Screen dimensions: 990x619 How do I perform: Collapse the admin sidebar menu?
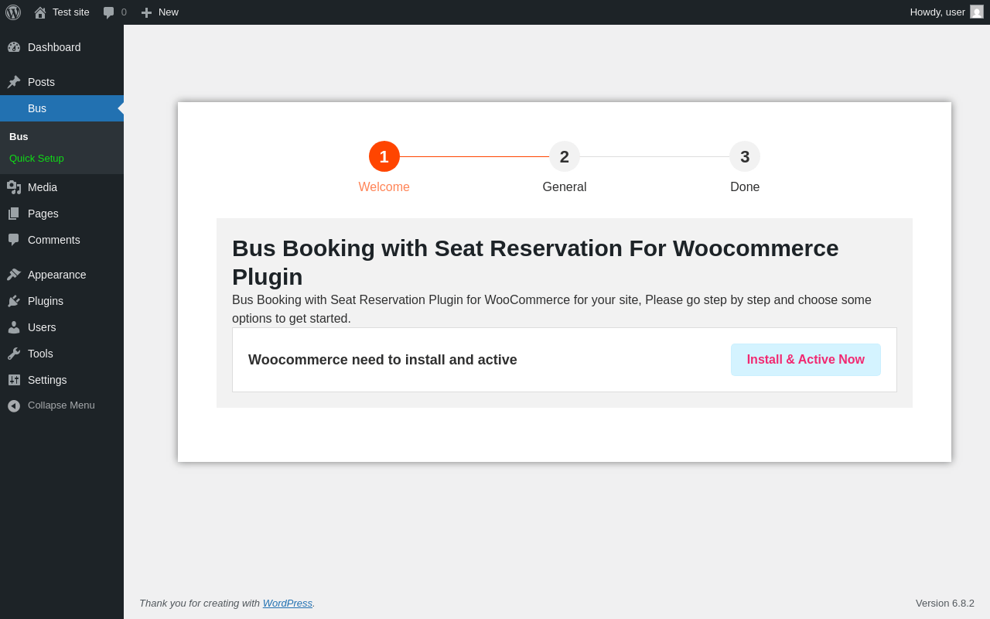pos(61,405)
